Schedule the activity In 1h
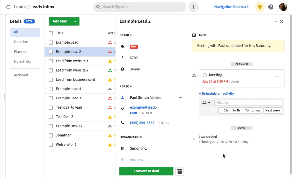Screen dimensions: 292x178 tap(224, 110)
